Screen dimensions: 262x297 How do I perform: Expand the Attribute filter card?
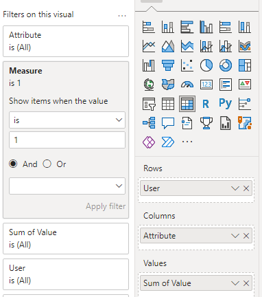(x=66, y=41)
